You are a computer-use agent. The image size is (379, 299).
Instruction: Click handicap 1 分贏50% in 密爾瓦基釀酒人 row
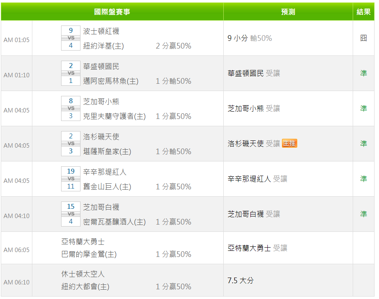click(173, 222)
